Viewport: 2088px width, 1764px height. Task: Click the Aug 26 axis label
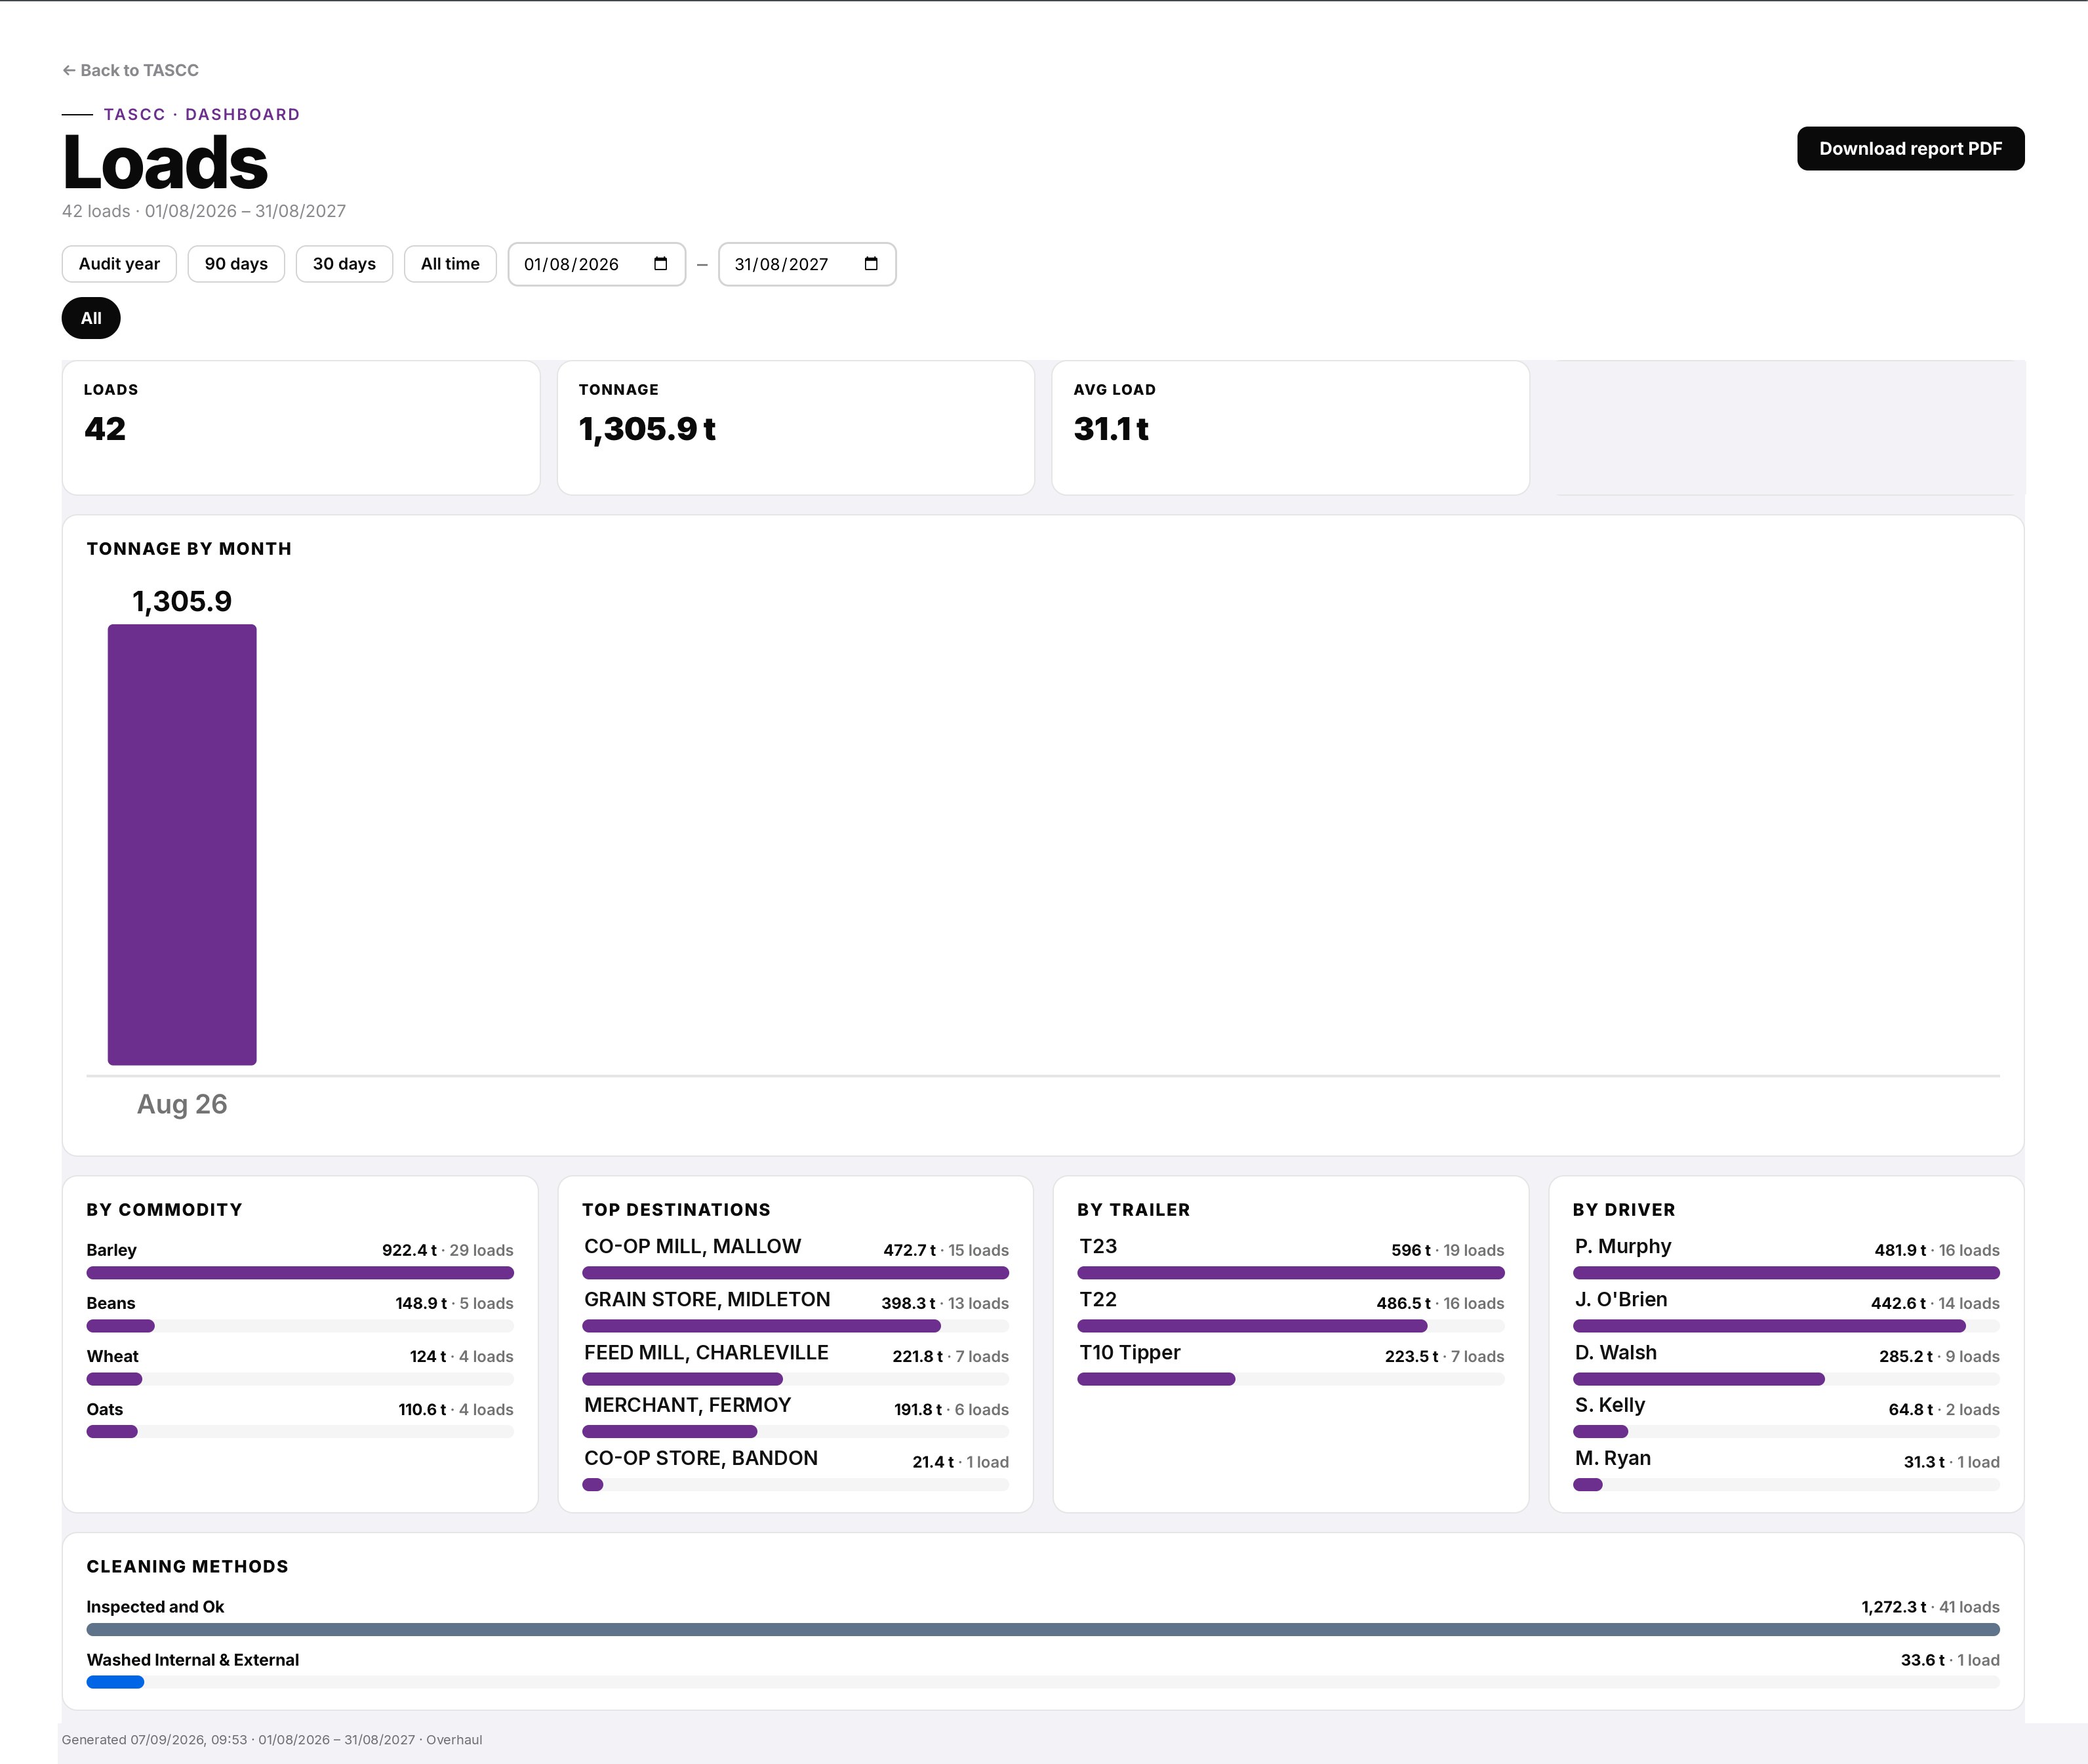[x=182, y=1104]
